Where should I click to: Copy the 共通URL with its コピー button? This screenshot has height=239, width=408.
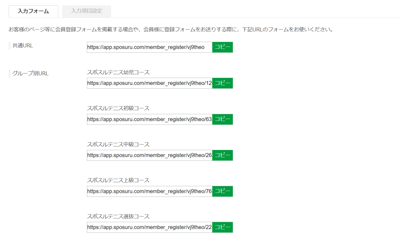[x=222, y=47]
